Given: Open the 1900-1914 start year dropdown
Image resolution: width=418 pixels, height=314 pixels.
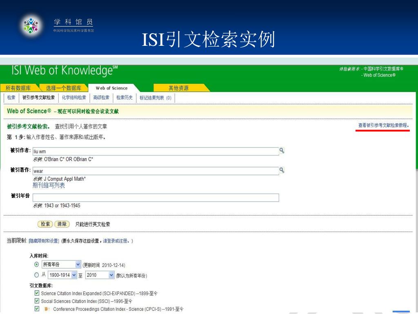Looking at the screenshot, I should (62, 275).
